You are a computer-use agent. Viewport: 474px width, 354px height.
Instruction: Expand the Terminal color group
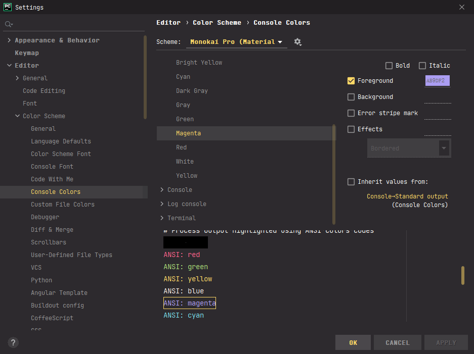(162, 218)
